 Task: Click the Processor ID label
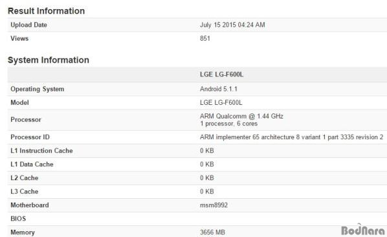click(30, 137)
